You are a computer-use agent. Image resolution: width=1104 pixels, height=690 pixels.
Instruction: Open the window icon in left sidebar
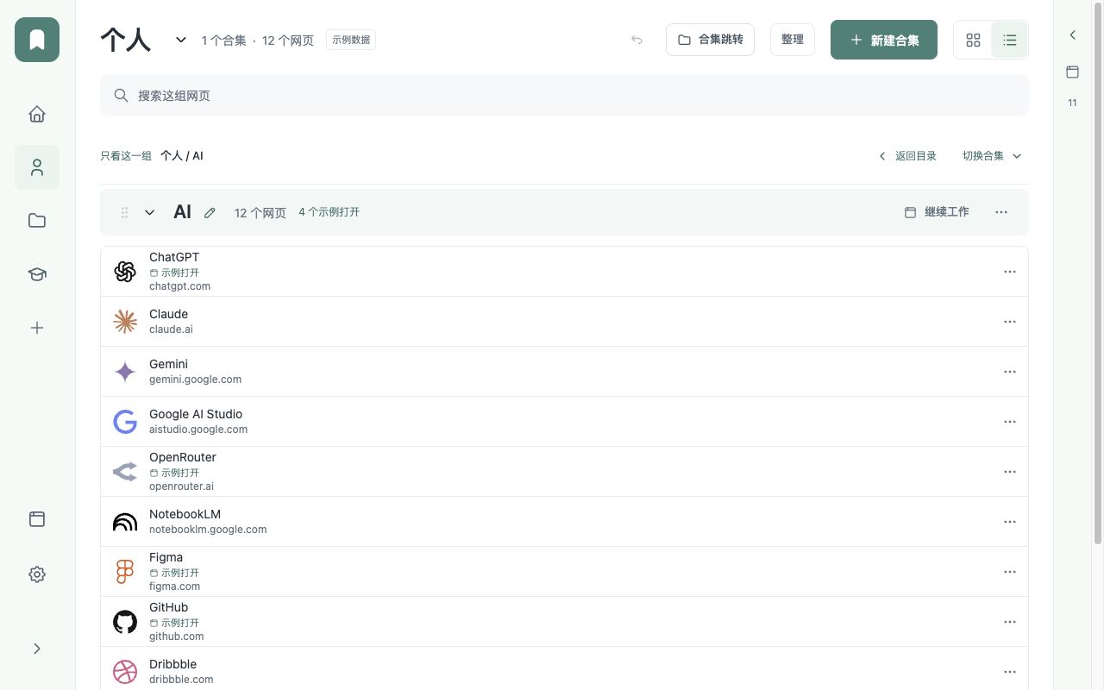coord(37,519)
